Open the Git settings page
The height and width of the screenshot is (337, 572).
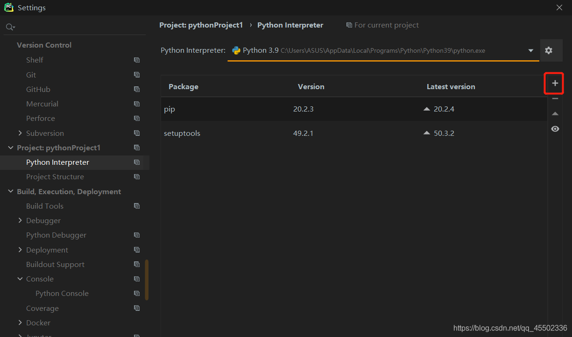pos(31,75)
